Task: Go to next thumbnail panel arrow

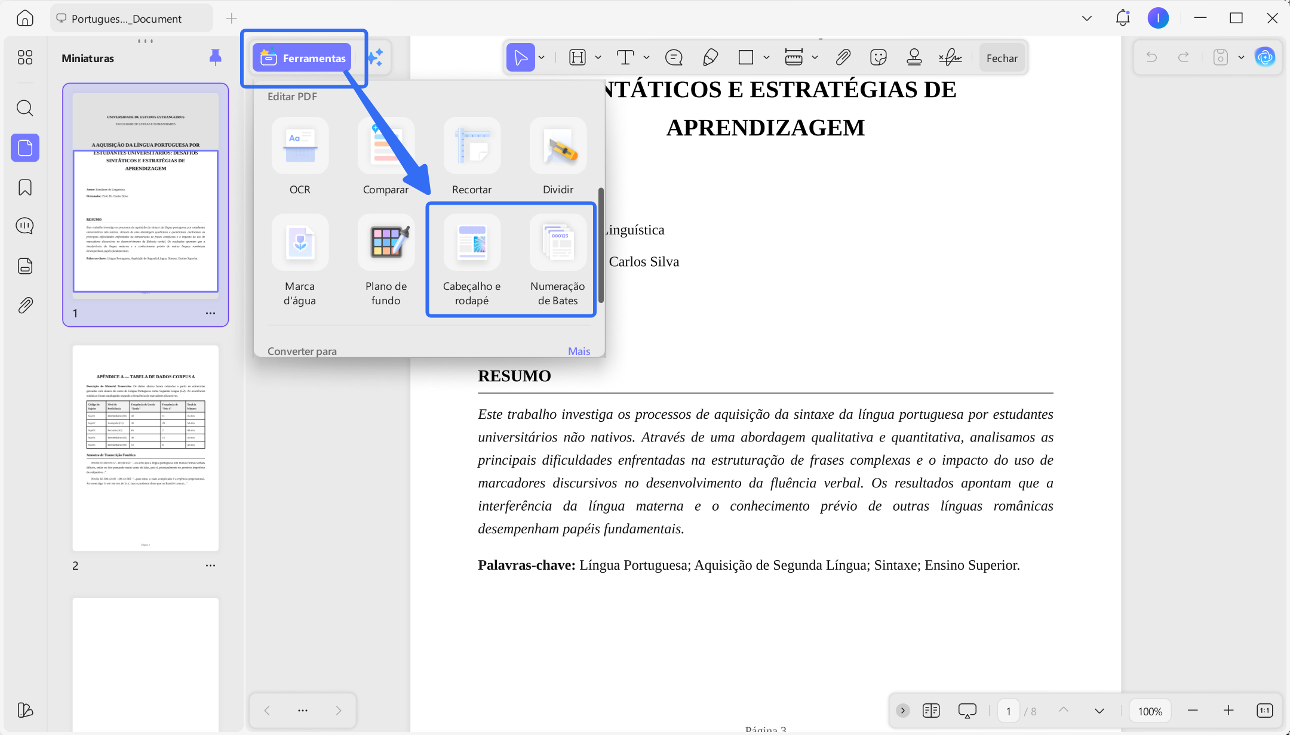Action: click(339, 711)
